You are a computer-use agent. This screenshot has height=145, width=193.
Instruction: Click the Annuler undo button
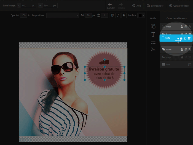tap(111, 6)
